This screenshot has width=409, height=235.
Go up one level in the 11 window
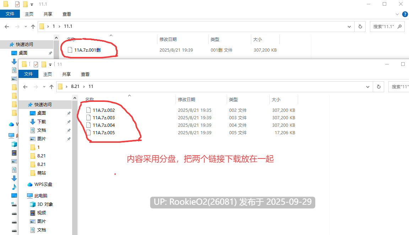(52, 87)
